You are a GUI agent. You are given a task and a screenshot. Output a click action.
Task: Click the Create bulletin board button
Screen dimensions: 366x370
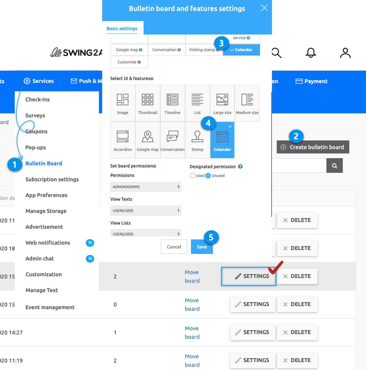point(313,147)
